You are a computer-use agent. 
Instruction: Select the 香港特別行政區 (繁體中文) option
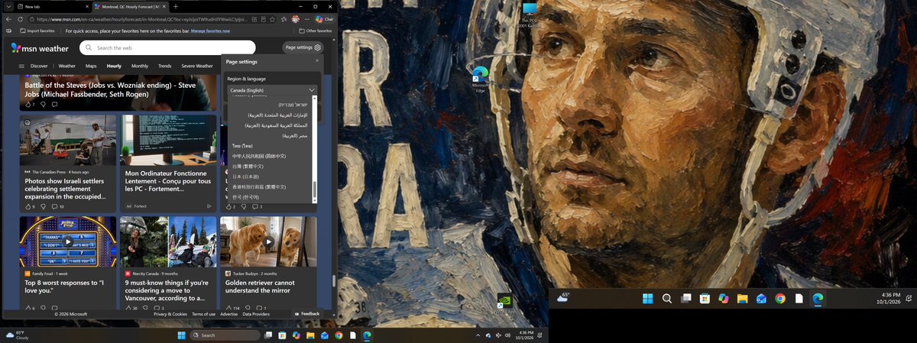(x=259, y=186)
